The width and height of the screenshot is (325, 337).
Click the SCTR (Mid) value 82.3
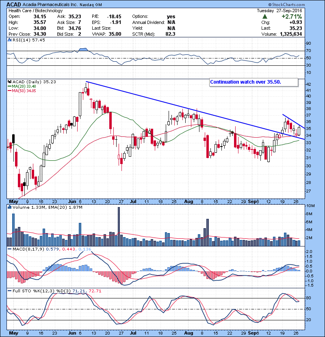coord(170,34)
